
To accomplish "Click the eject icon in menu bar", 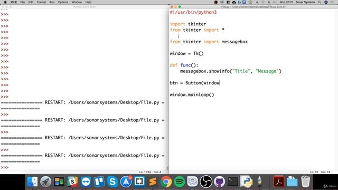I will [x=269, y=2].
